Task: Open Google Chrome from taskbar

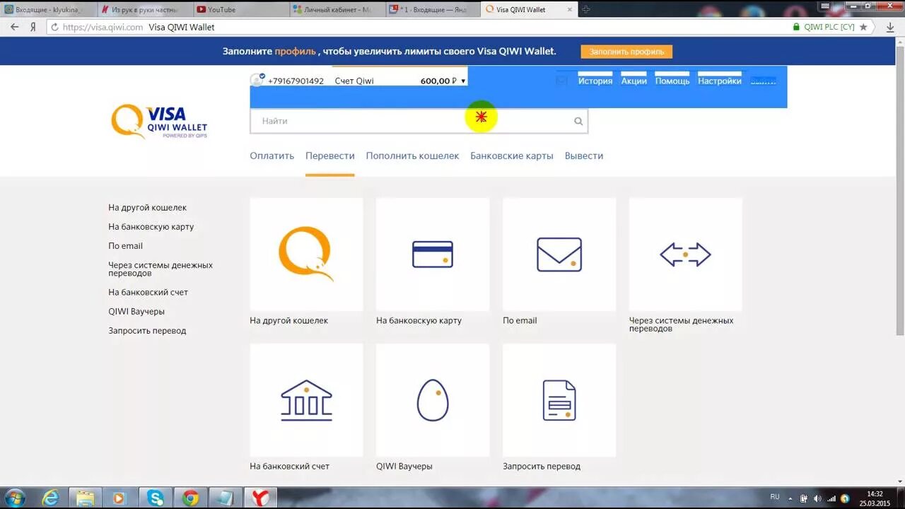Action: [x=190, y=498]
